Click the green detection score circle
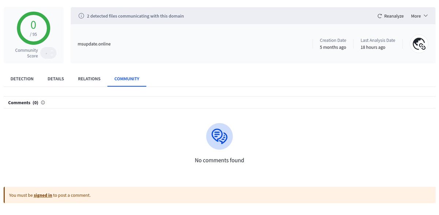The height and width of the screenshot is (215, 439). coord(34,28)
